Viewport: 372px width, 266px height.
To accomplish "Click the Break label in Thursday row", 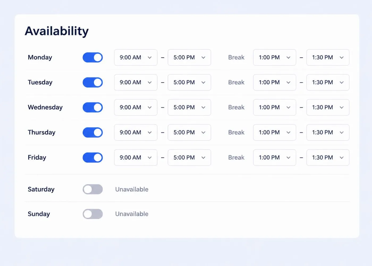I will [x=236, y=132].
